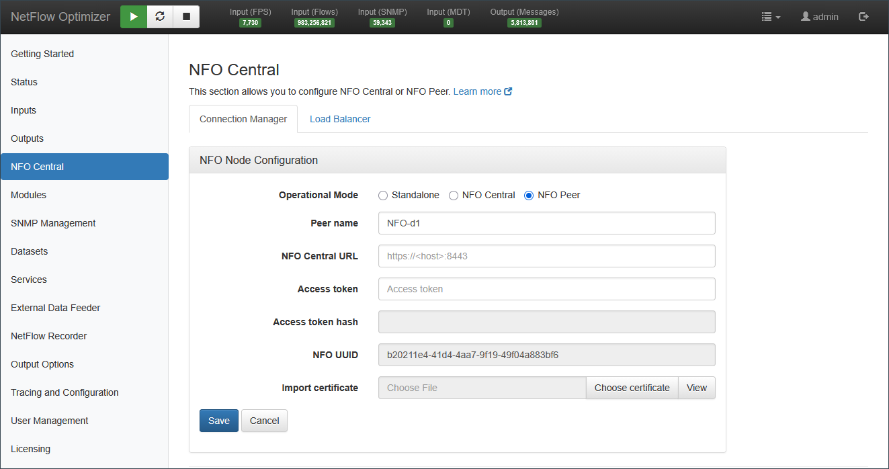This screenshot has height=469, width=889.
Task: Open the list menu icon dropdown
Action: pyautogui.click(x=770, y=17)
